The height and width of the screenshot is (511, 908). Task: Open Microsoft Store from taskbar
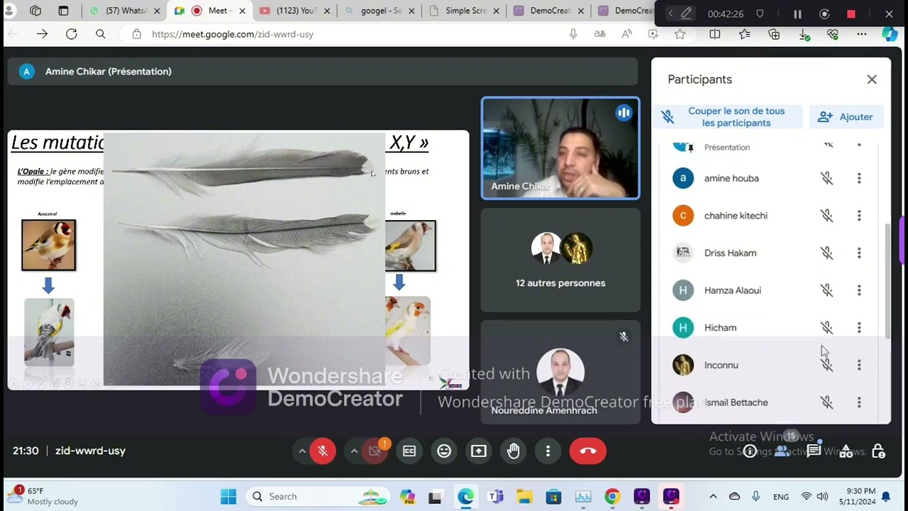click(x=553, y=497)
